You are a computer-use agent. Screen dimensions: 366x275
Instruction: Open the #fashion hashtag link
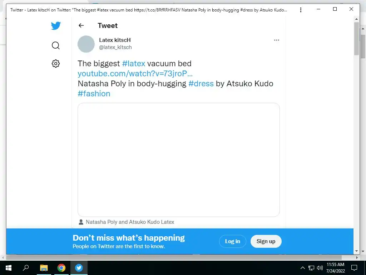(94, 93)
